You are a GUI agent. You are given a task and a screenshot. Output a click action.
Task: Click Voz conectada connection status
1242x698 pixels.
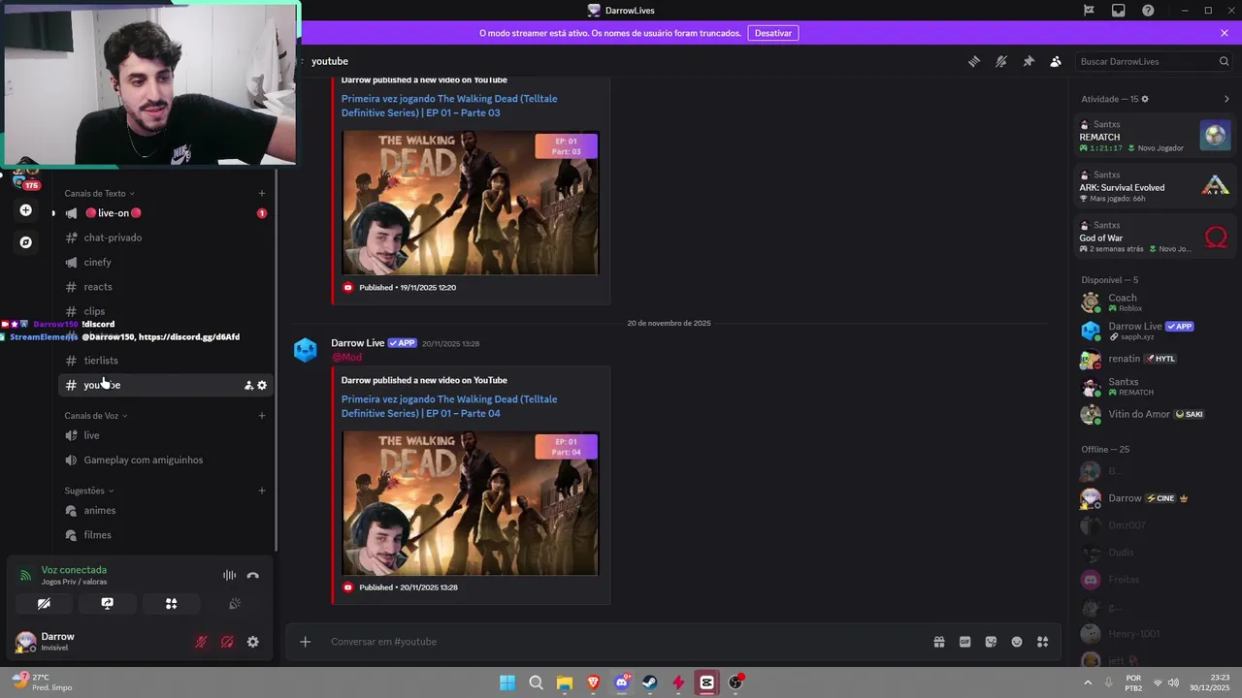[74, 570]
